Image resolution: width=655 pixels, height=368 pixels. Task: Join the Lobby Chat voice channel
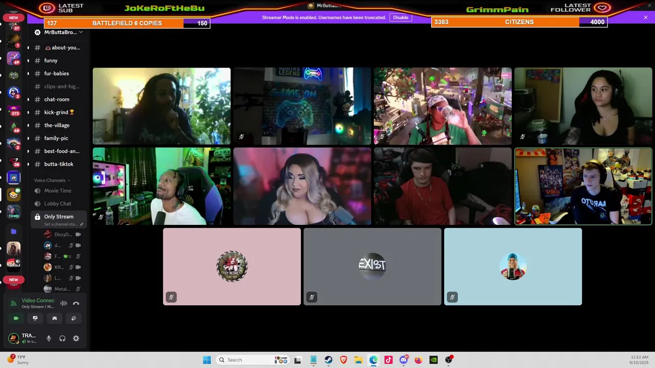(58, 203)
